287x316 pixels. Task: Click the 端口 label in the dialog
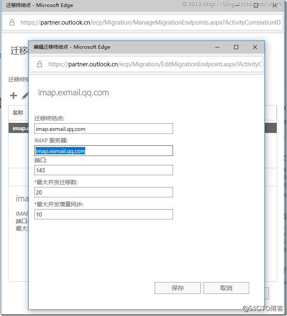[41, 160]
